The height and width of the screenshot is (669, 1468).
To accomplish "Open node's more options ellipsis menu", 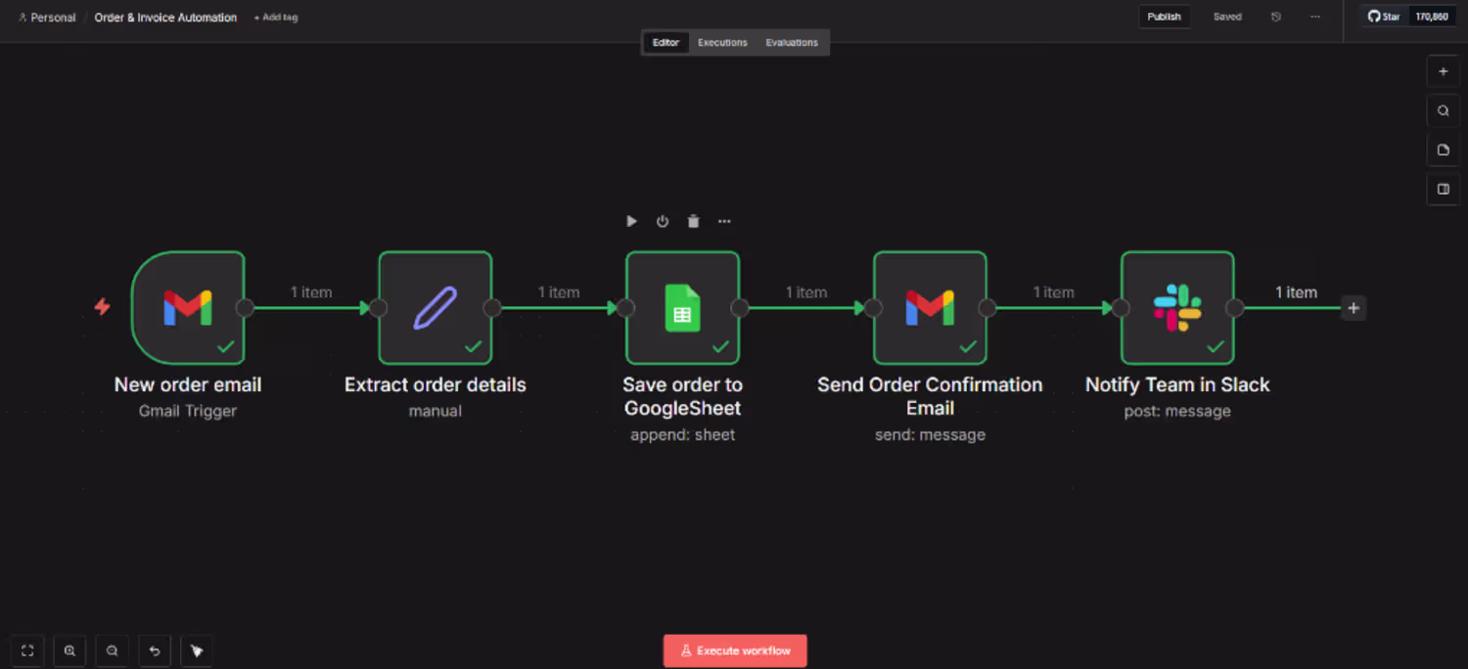I will [724, 221].
